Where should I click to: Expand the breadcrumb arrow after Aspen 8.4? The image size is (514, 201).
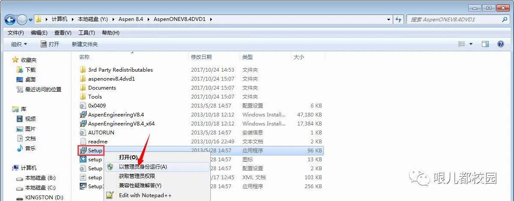[x=149, y=19]
